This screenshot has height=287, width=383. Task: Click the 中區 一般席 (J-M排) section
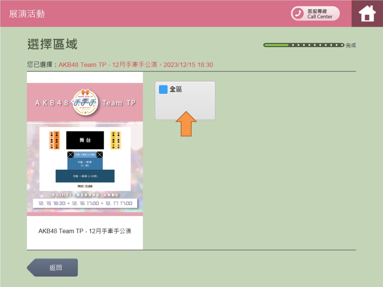(x=85, y=176)
